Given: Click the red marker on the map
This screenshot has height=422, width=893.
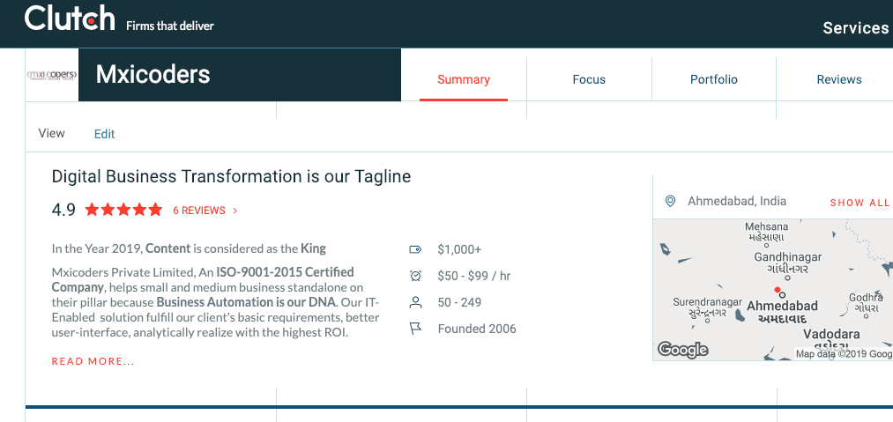Looking at the screenshot, I should 777,290.
